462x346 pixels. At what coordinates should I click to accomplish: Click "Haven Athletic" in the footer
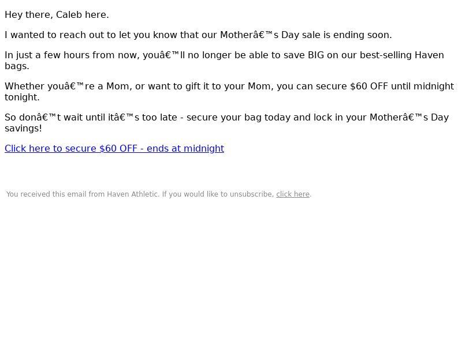(133, 194)
